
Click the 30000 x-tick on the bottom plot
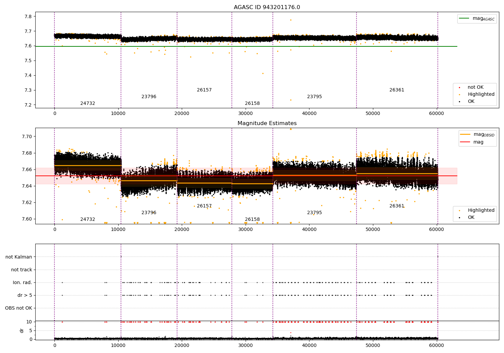(245, 345)
